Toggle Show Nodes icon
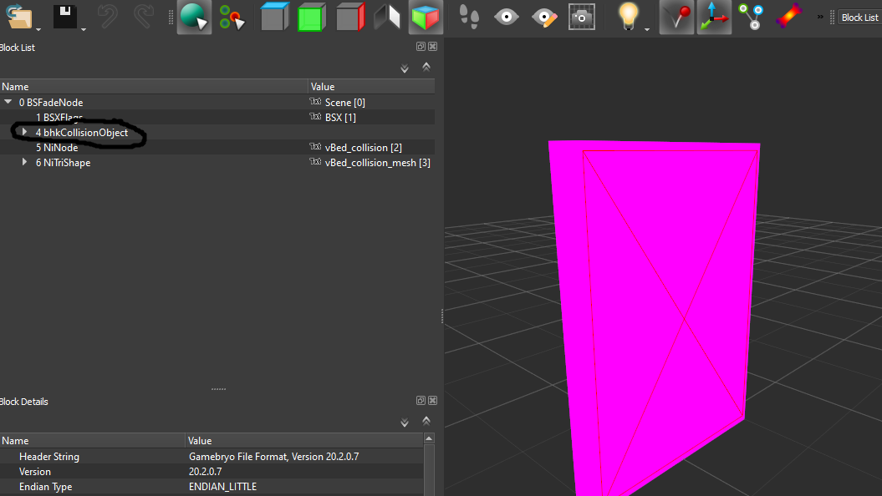The height and width of the screenshot is (496, 882). (x=751, y=17)
